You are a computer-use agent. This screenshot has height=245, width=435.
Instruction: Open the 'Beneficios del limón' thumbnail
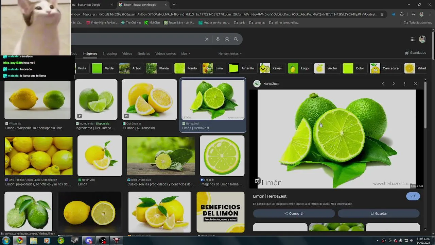pyautogui.click(x=220, y=212)
